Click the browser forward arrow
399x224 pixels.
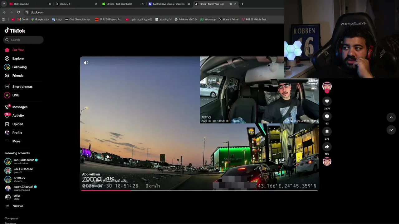(x=11, y=12)
